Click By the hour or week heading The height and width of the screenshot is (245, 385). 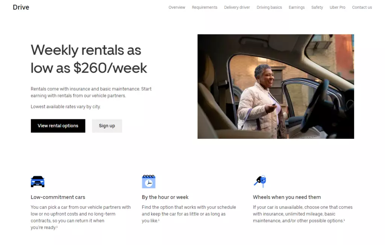pos(165,197)
